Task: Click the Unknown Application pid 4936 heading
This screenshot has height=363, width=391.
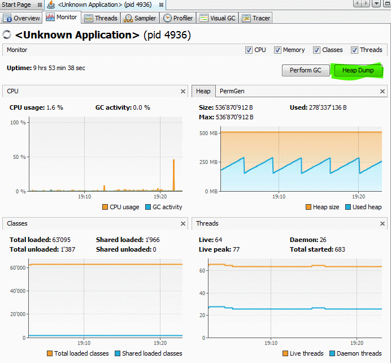Action: click(103, 35)
